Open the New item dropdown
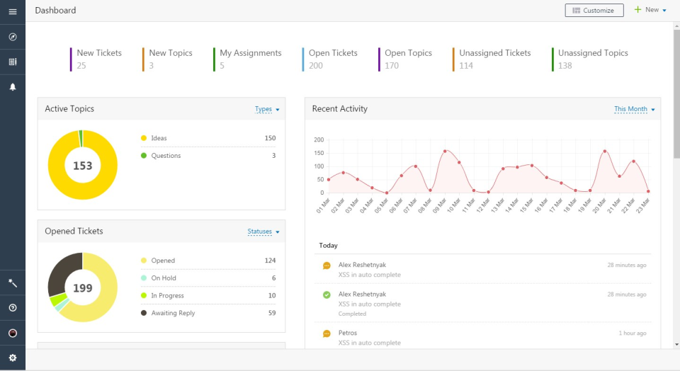This screenshot has width=680, height=371. tap(650, 10)
